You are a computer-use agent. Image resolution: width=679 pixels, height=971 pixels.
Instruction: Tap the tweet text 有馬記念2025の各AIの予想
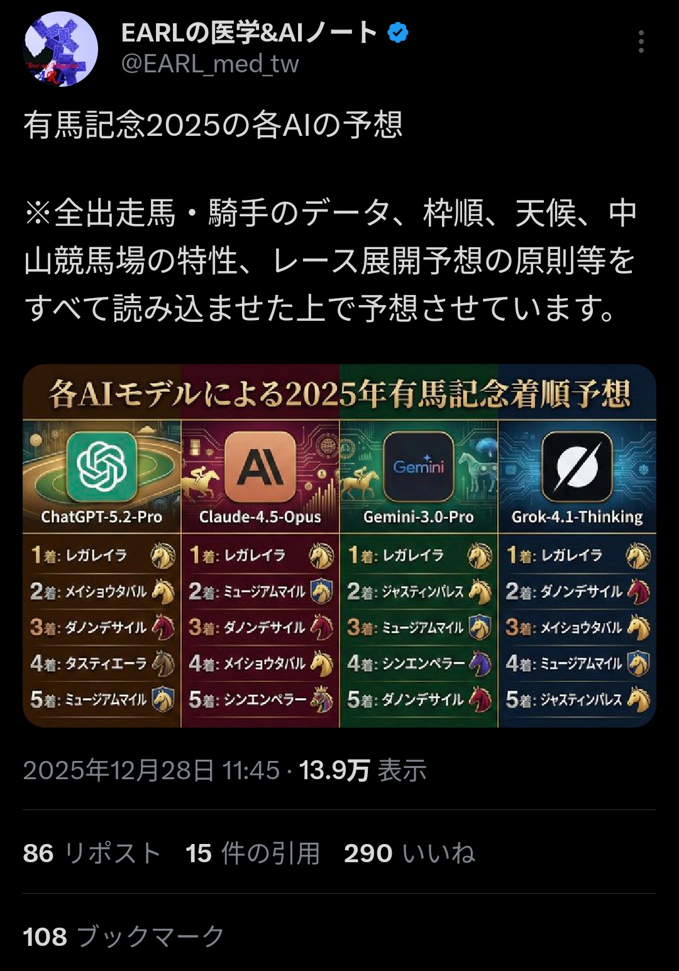[213, 125]
